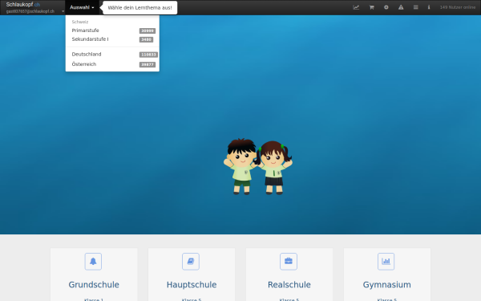Open settings via the gear icon

(x=386, y=7)
